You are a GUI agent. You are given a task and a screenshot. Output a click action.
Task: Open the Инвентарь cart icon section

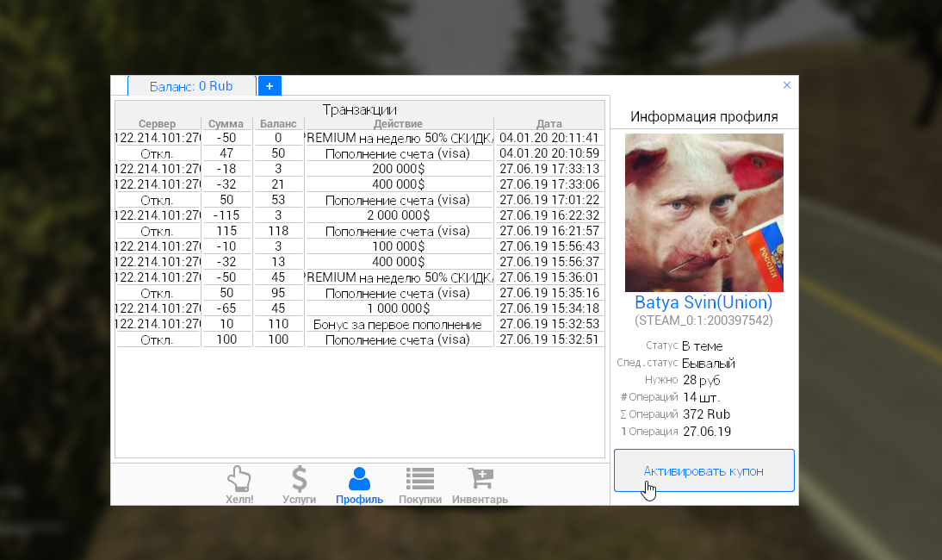click(480, 486)
